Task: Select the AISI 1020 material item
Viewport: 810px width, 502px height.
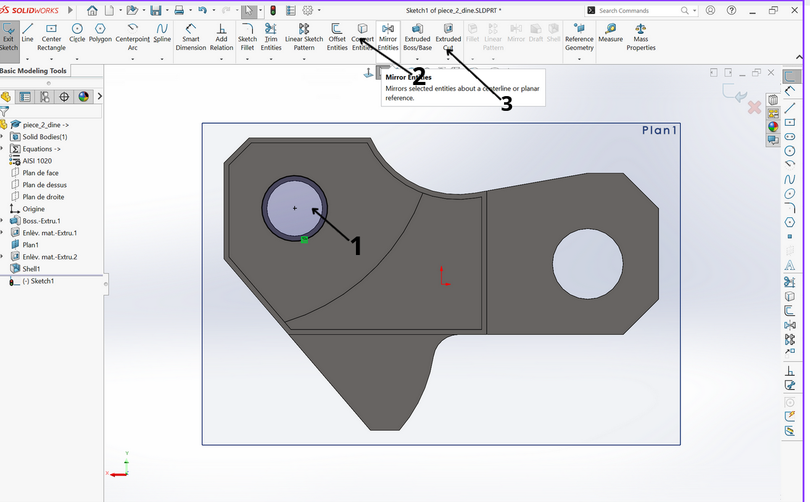Action: [37, 161]
